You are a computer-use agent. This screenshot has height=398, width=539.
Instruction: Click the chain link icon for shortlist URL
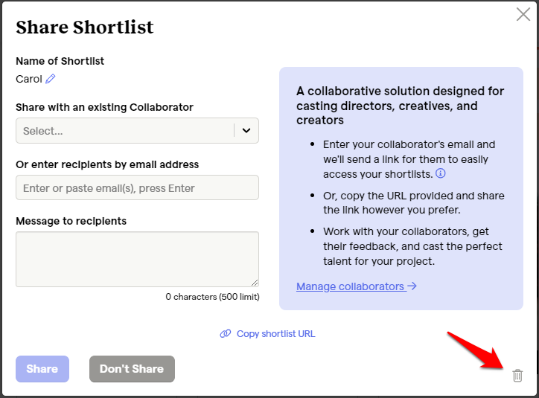tap(226, 333)
